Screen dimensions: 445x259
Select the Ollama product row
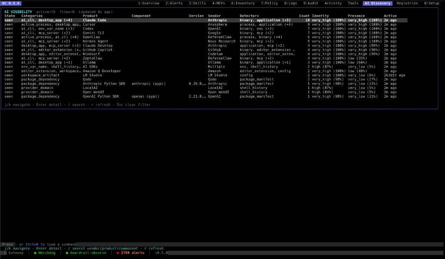(x=206, y=62)
